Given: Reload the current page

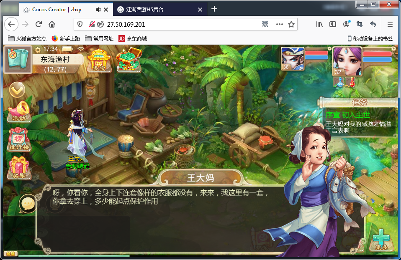Looking at the screenshot, I should pos(39,24).
